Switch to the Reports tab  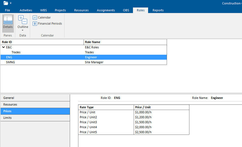(x=158, y=10)
